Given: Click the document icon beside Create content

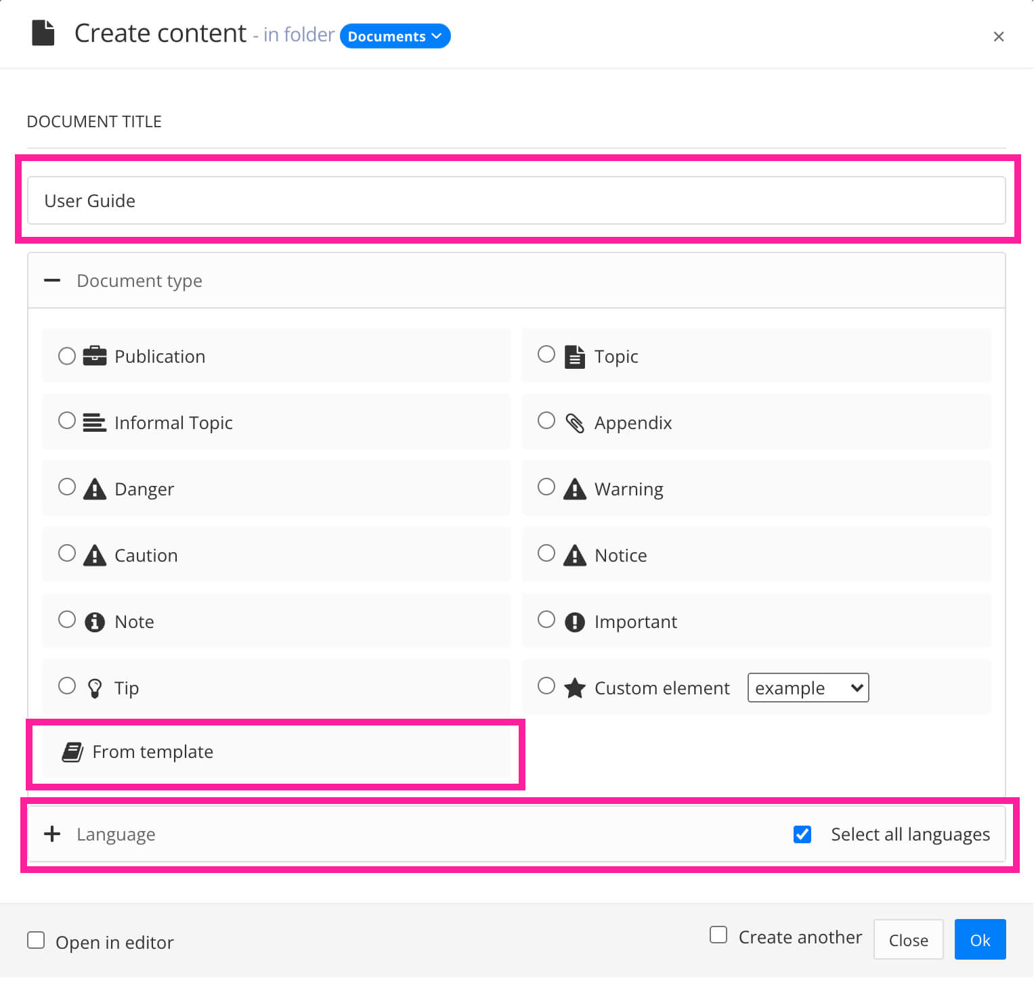Looking at the screenshot, I should point(43,32).
